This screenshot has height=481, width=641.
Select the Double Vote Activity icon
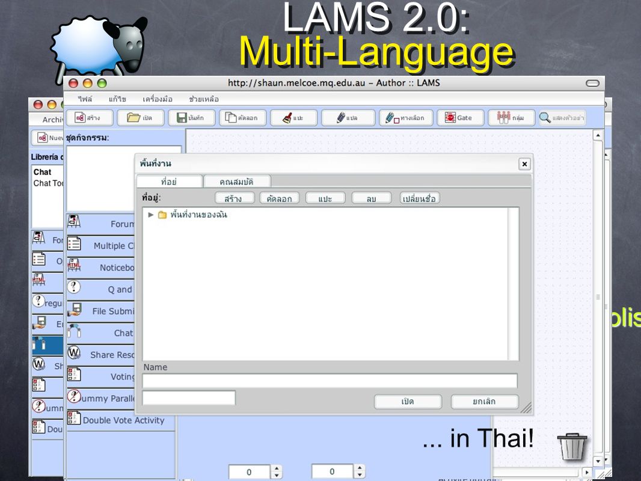click(74, 418)
